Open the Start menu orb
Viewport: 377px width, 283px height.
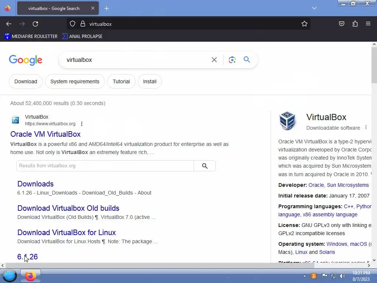coord(10,276)
